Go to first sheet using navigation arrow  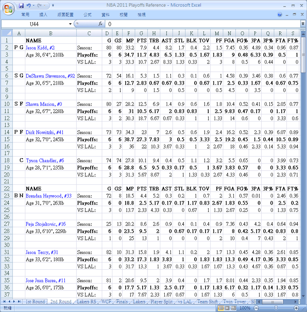pyautogui.click(x=4, y=302)
